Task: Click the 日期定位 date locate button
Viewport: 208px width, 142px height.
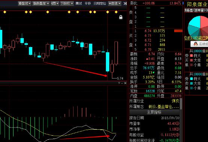Action: pyautogui.click(x=100, y=3)
